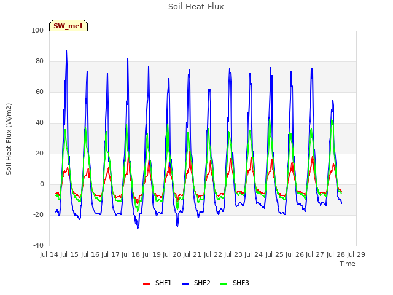Image resolution: width=393 pixels, height=295 pixels.
Task: Click the red SHF1 legend swatch
Action: (146, 284)
